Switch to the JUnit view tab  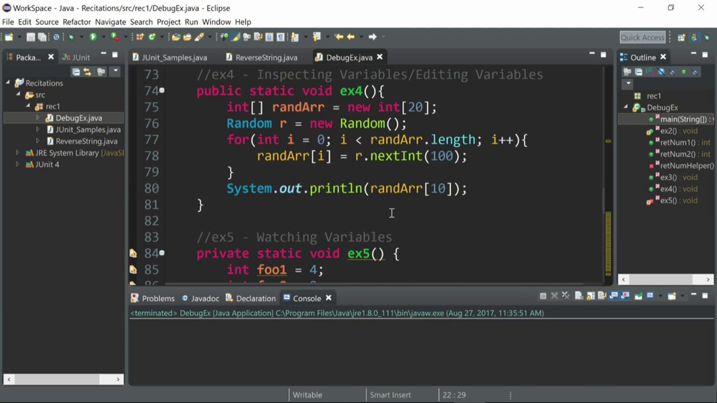click(76, 57)
